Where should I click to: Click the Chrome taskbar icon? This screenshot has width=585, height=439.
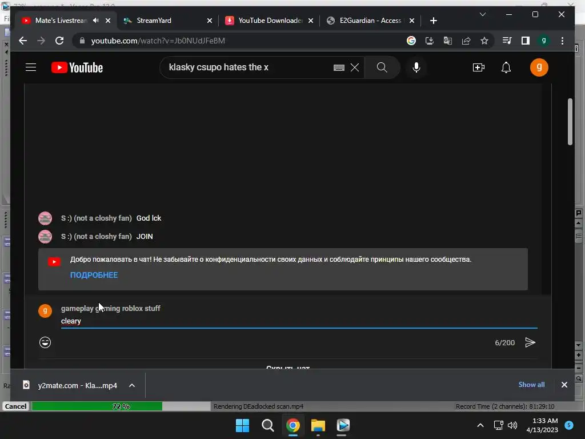(293, 425)
